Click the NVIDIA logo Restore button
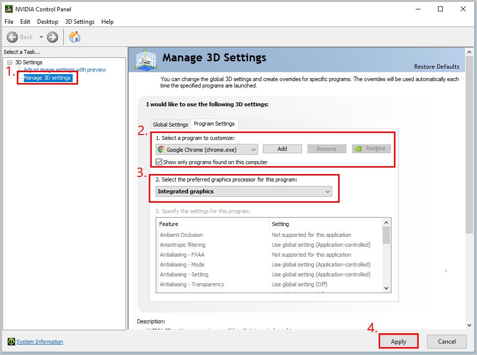Image resolution: width=477 pixels, height=355 pixels. point(371,149)
